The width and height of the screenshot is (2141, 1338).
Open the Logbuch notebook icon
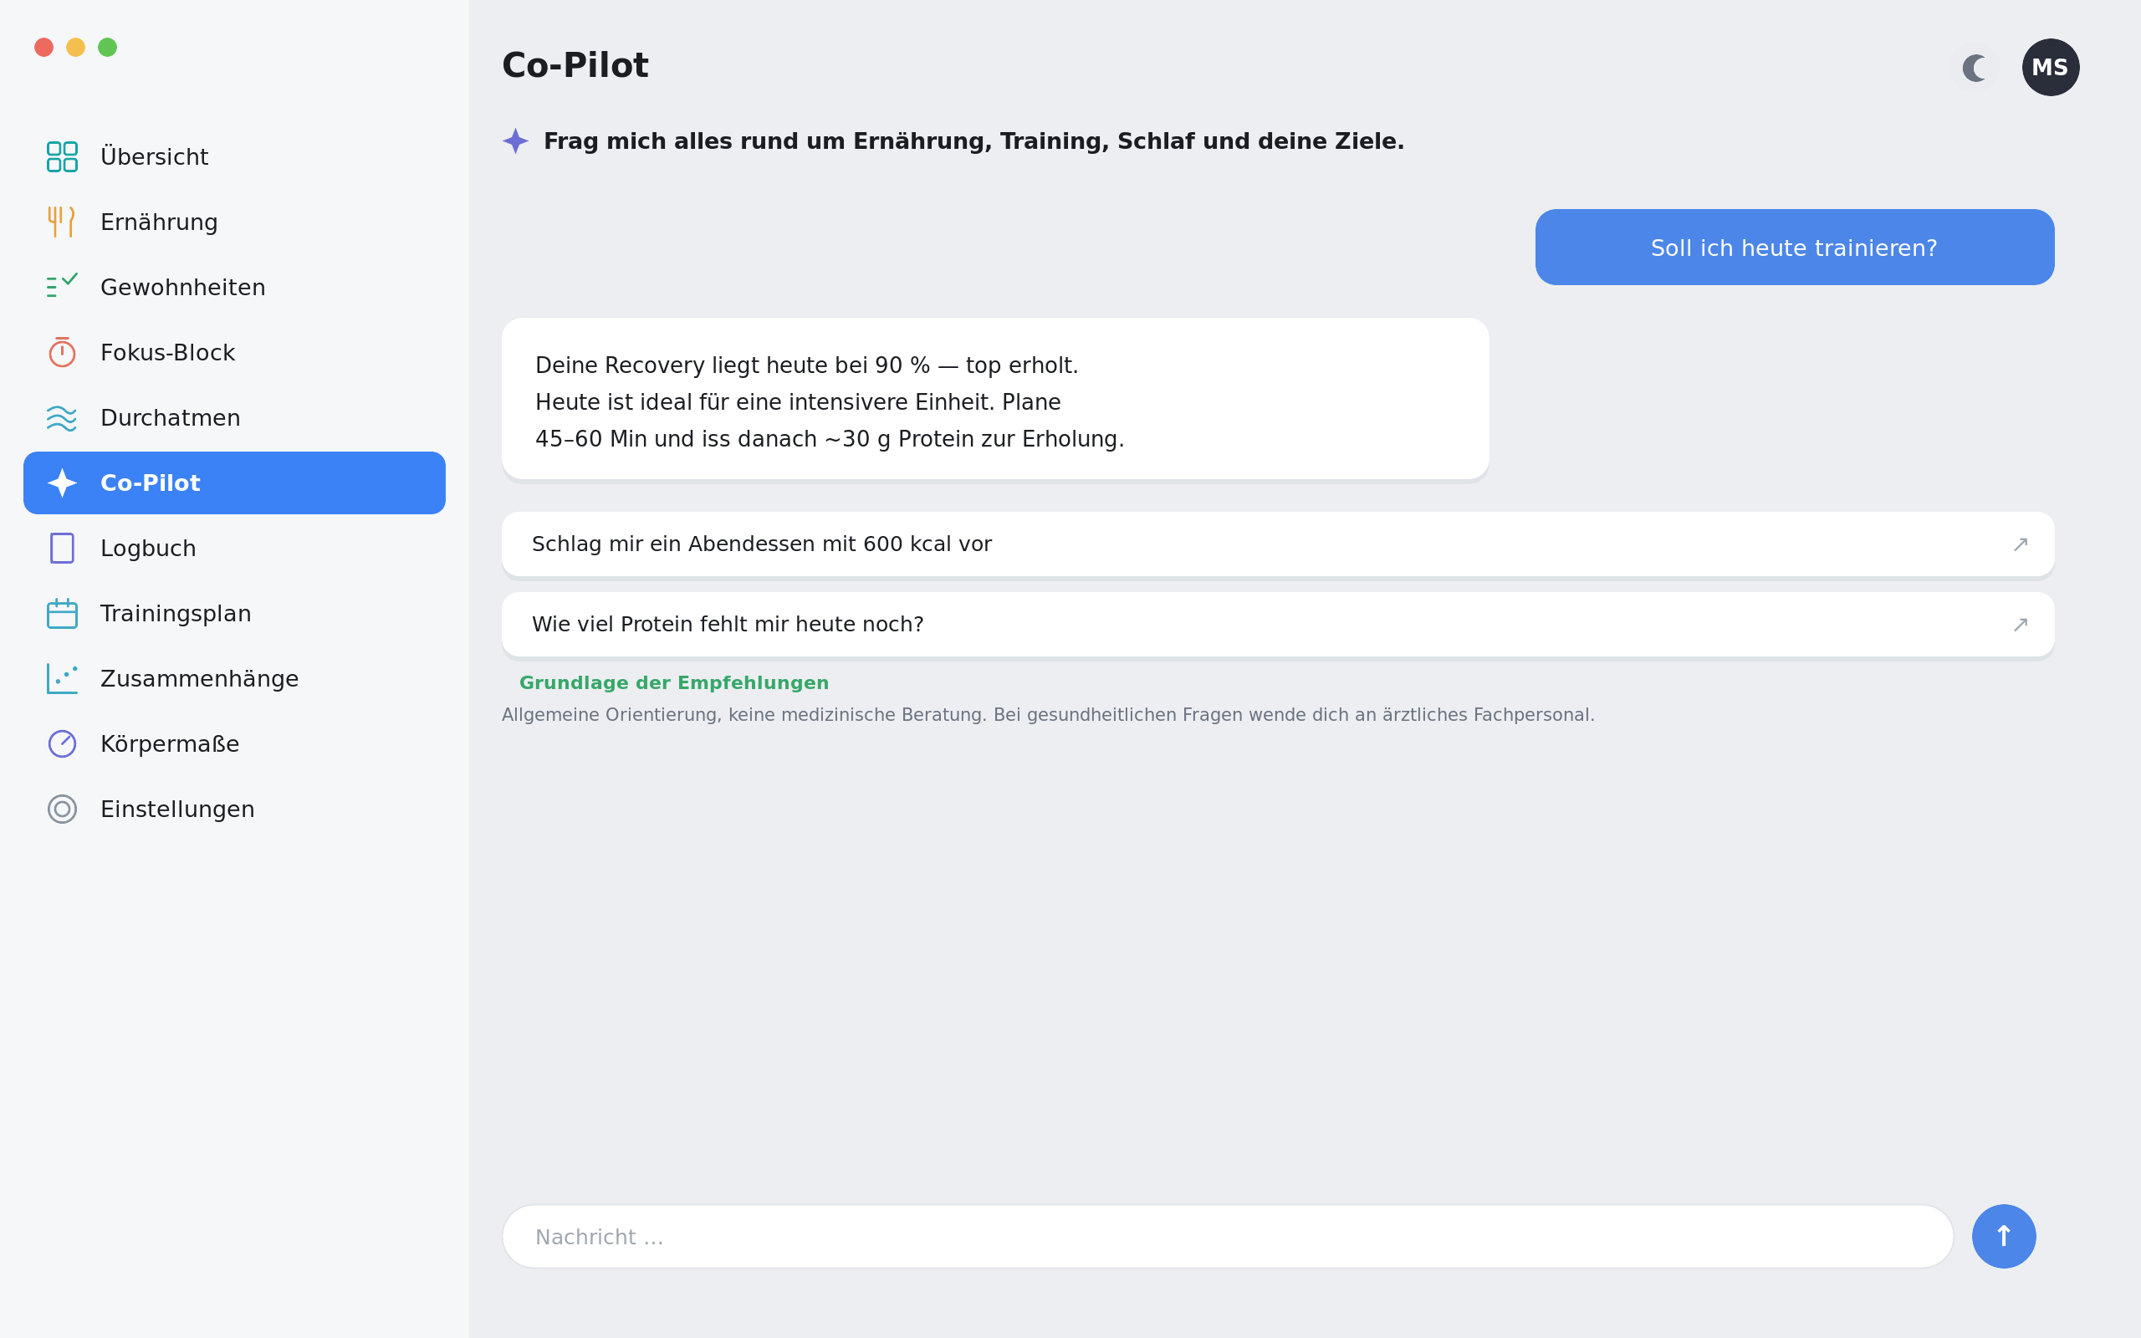coord(62,548)
